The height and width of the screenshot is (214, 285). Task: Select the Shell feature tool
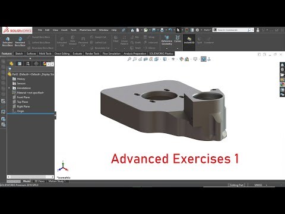[135, 48]
